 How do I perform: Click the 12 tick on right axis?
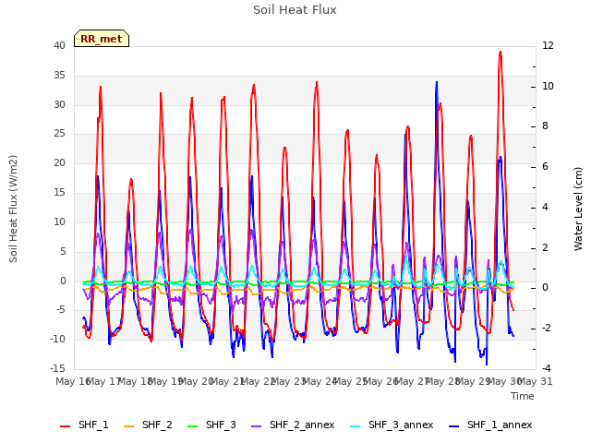click(x=548, y=46)
